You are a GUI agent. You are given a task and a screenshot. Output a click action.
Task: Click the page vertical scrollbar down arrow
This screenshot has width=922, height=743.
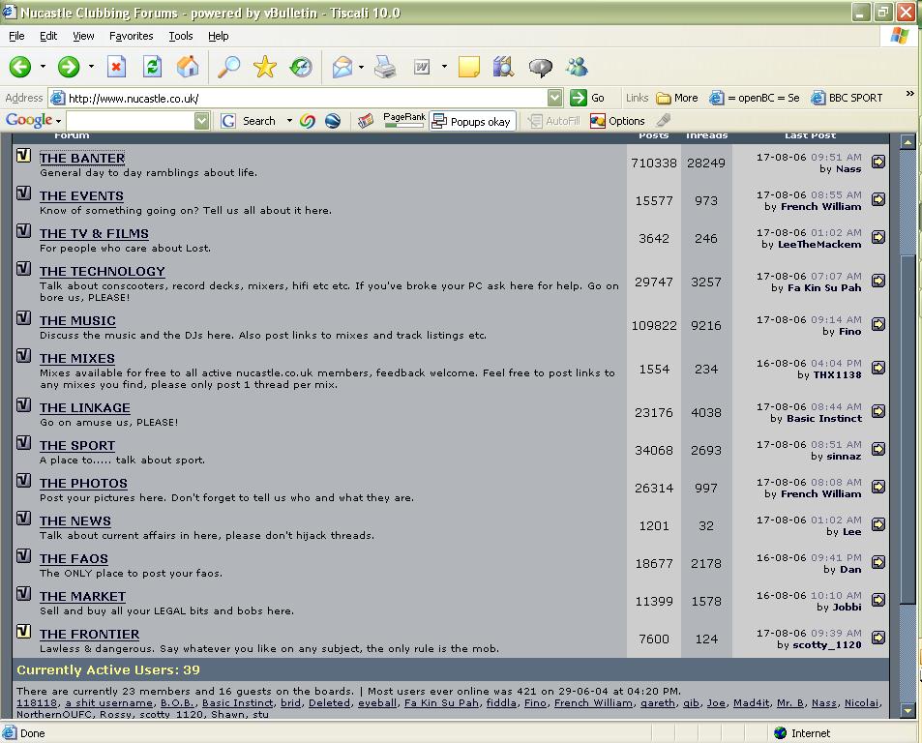[907, 710]
